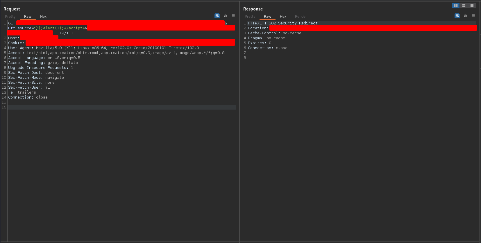Image resolution: width=481 pixels, height=243 pixels.
Task: Switch Request panel to Pretty view
Action: (10, 17)
